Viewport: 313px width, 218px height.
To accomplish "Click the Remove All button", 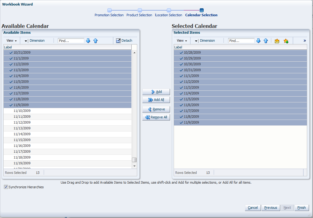I will pyautogui.click(x=156, y=117).
